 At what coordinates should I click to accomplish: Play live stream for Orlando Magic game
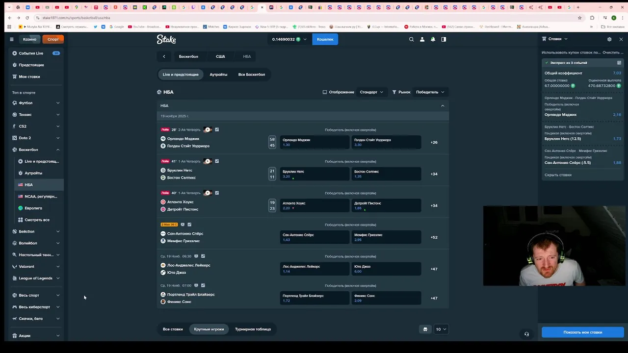tap(208, 129)
